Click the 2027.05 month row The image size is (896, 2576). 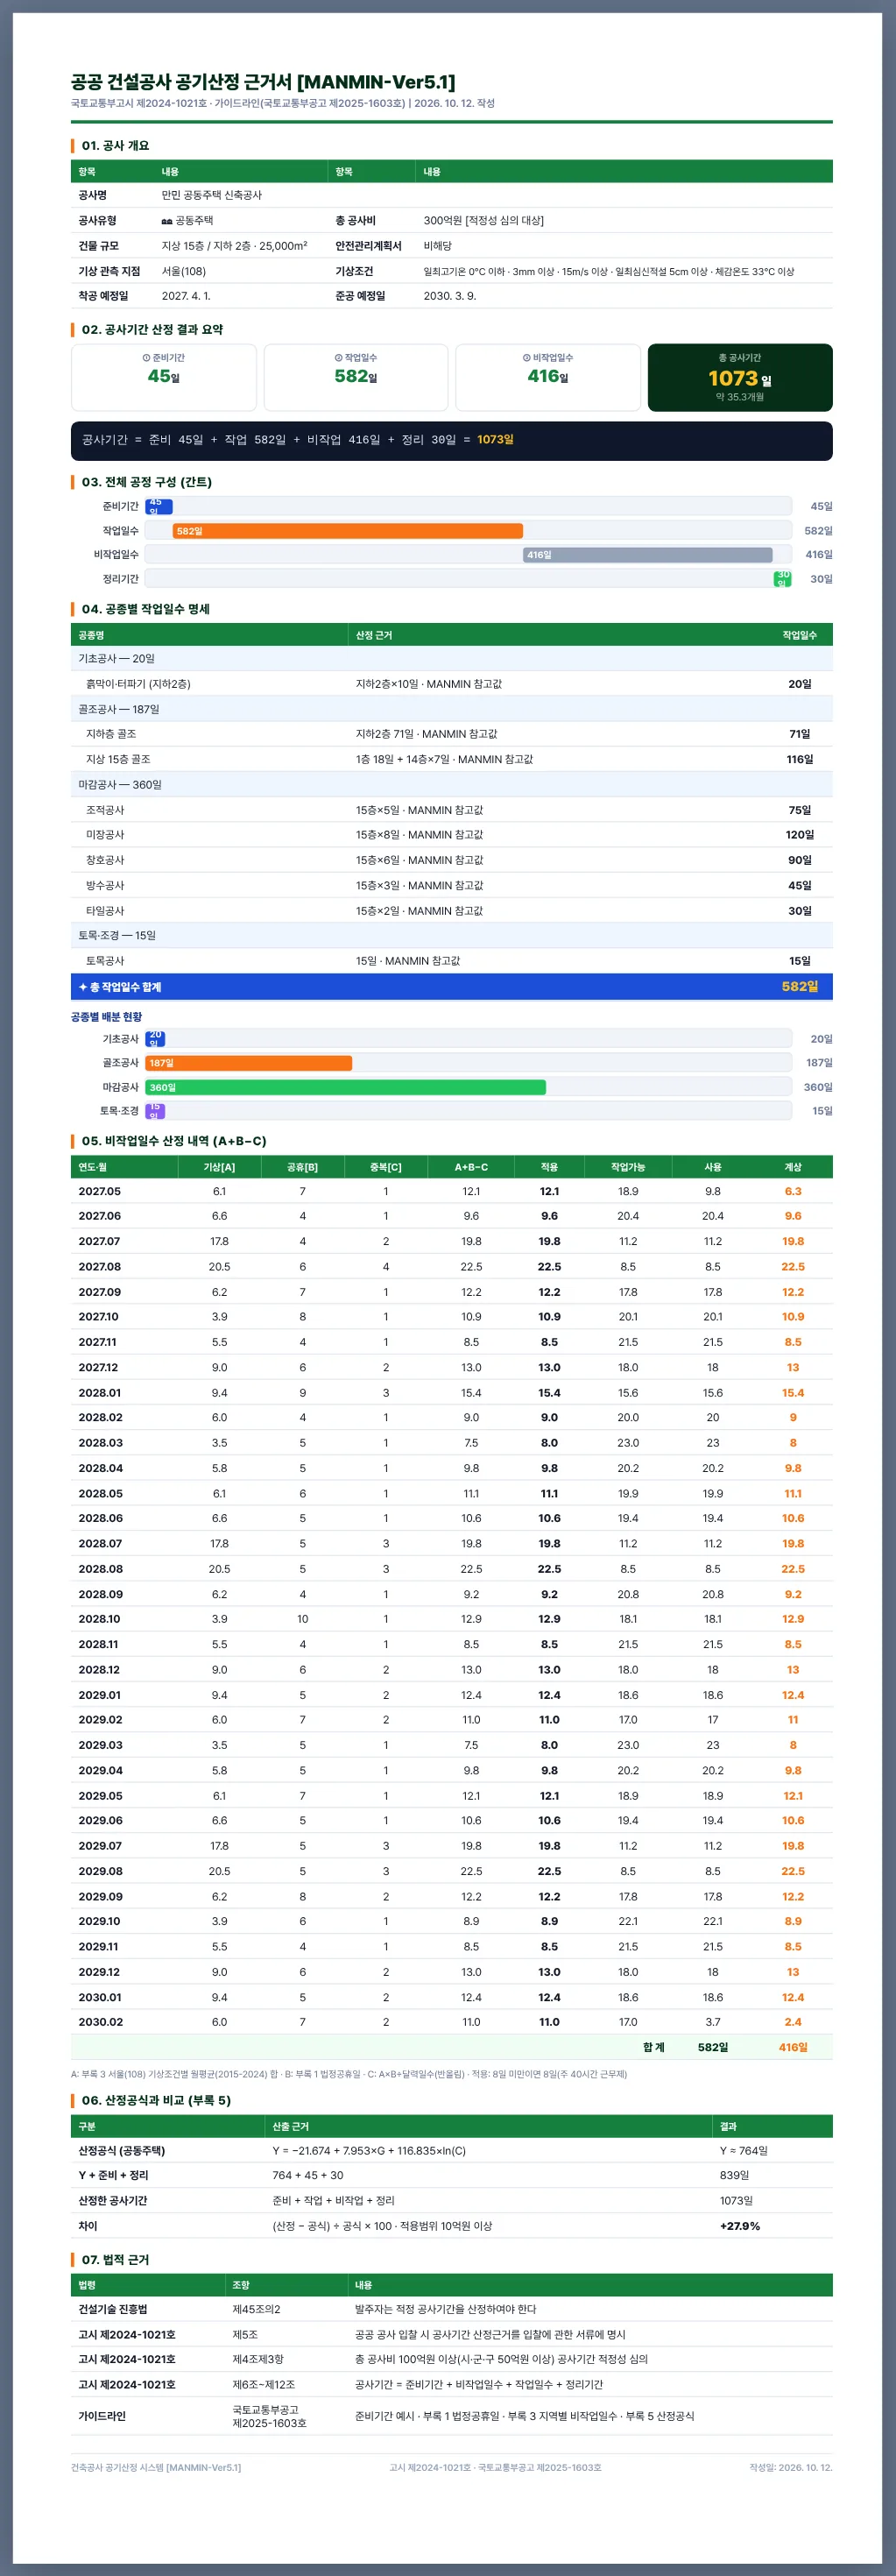[x=452, y=1191]
